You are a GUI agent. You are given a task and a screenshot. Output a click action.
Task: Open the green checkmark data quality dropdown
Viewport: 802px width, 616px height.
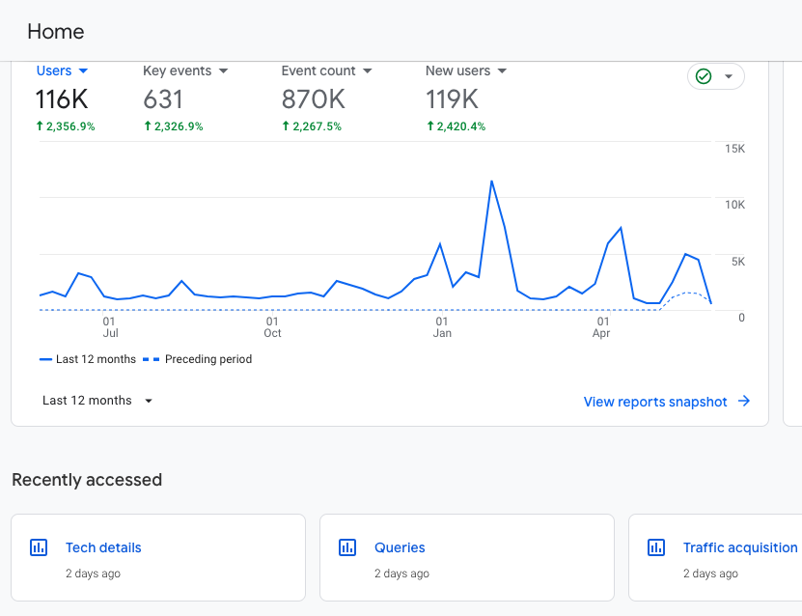(715, 76)
